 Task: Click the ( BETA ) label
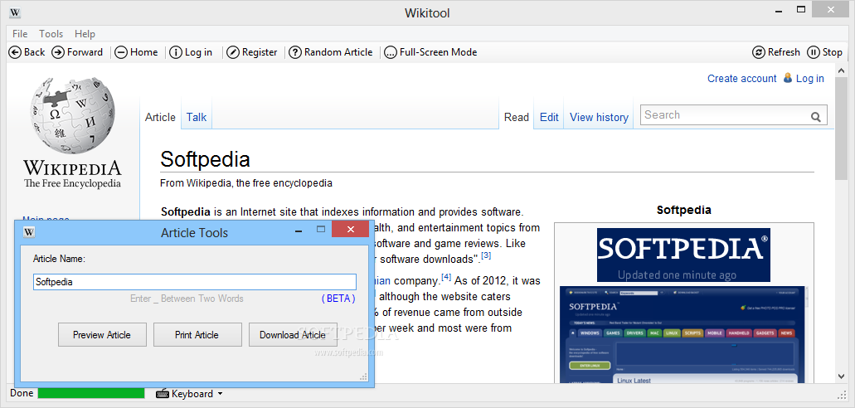pos(338,299)
